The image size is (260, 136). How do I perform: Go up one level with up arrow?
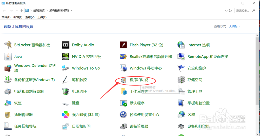tap(22, 11)
